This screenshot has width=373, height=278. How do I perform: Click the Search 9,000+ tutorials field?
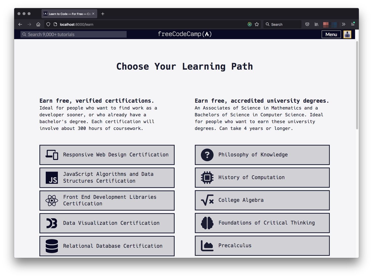coord(73,34)
